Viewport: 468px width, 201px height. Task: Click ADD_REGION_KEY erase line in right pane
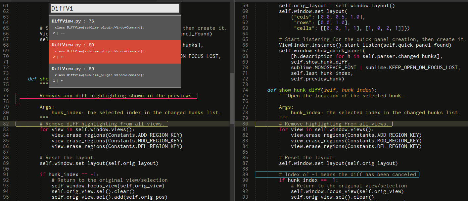(x=356, y=135)
